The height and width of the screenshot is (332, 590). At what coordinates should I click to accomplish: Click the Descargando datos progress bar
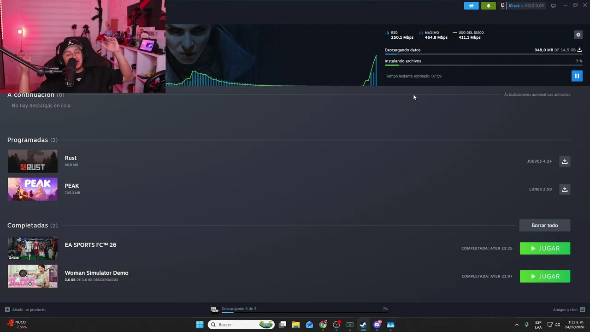click(x=484, y=54)
